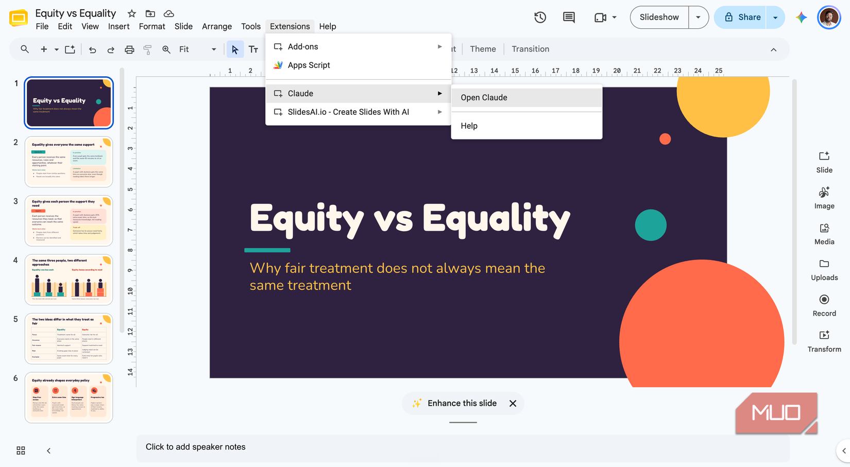Viewport: 850px width, 467px height.
Task: Click the zoom magnifier icon
Action: coord(166,49)
